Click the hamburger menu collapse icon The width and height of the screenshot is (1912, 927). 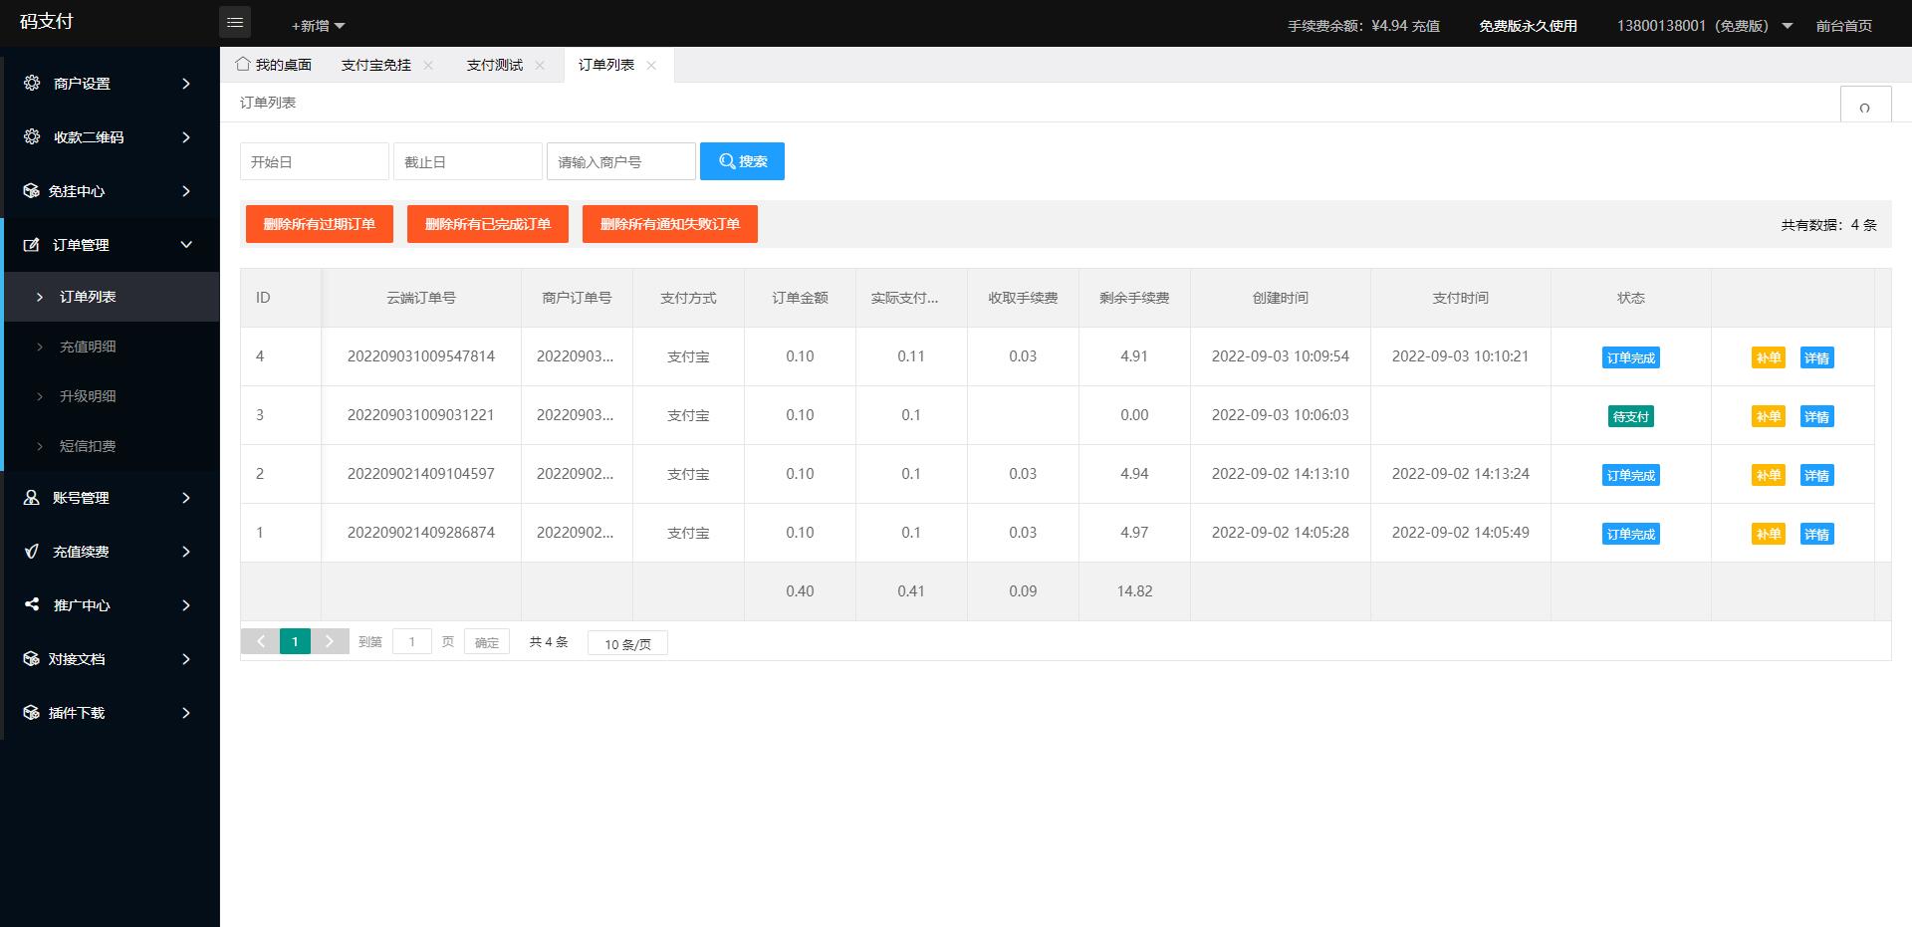click(x=235, y=23)
